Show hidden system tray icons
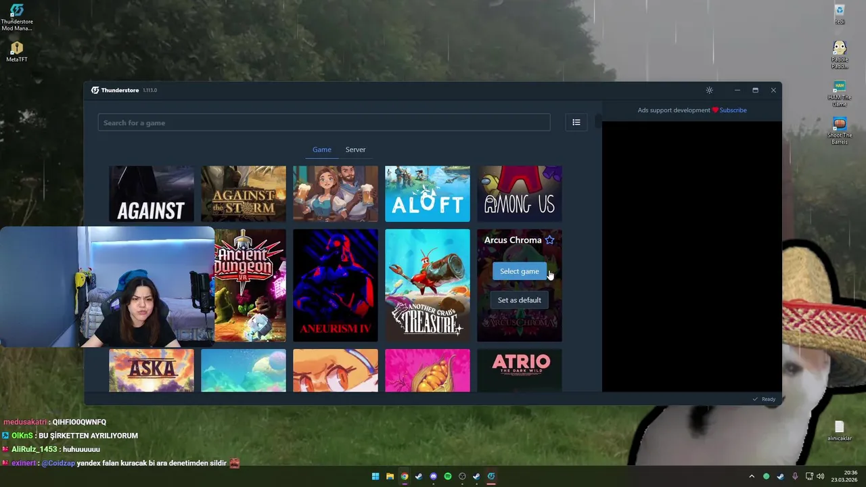Viewport: 866px width, 487px height. (x=751, y=476)
